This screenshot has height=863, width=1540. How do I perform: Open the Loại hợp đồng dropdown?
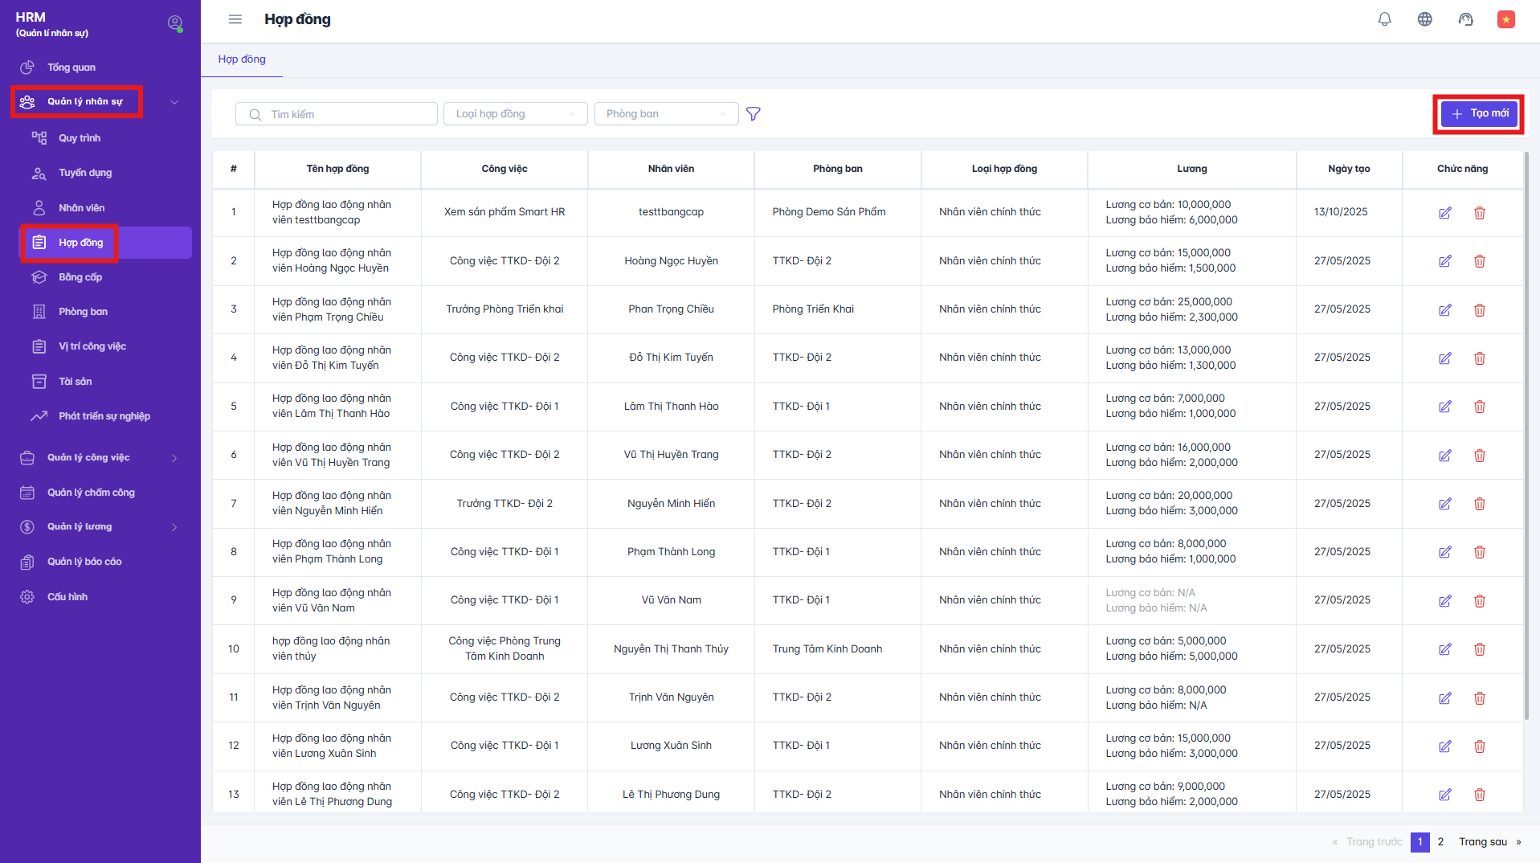(515, 114)
